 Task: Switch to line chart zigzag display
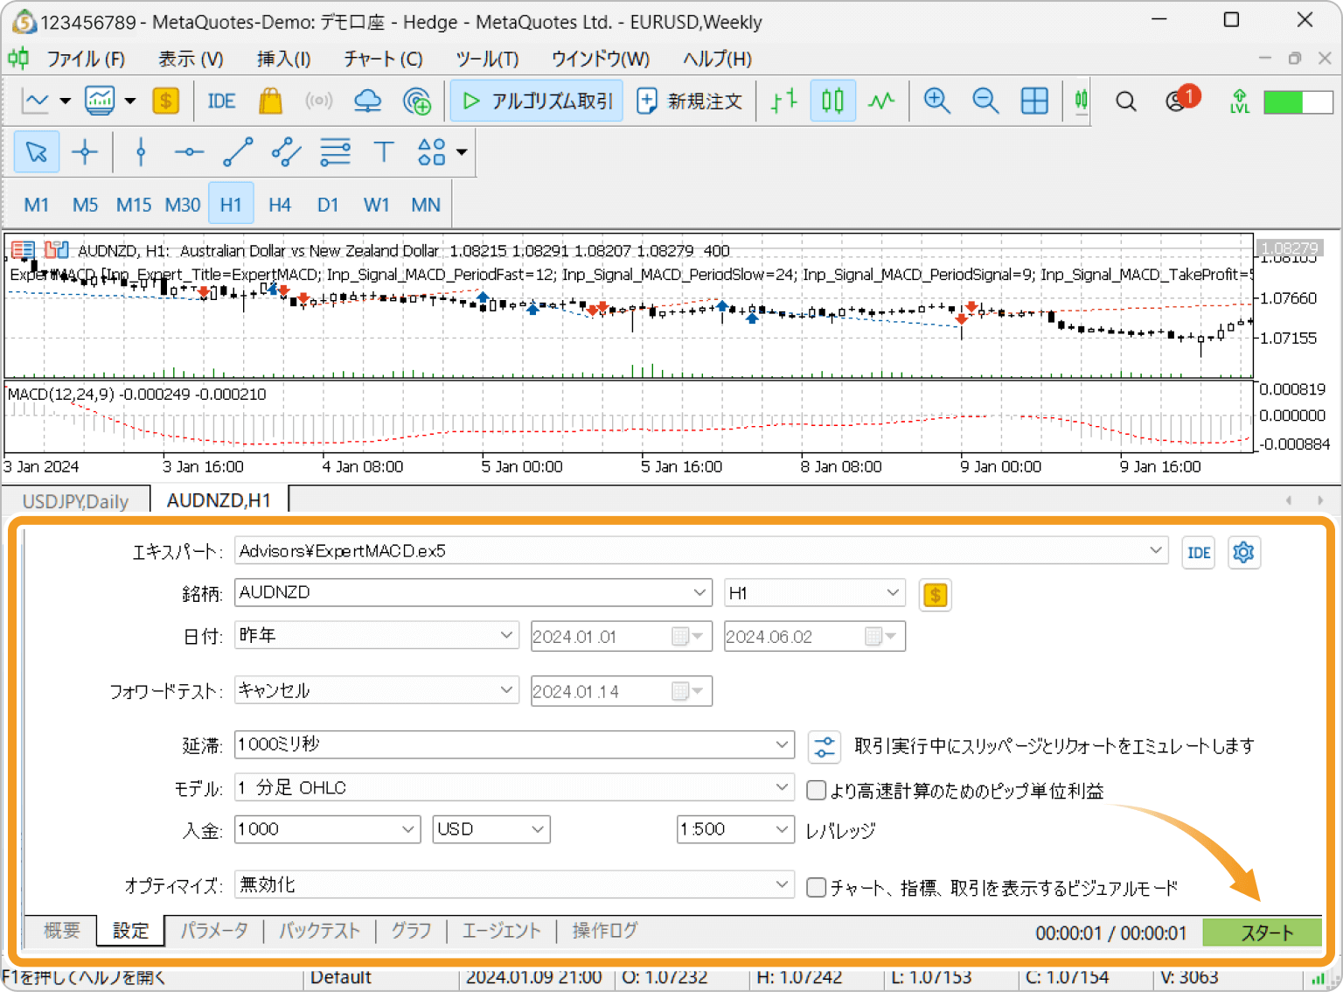click(881, 101)
